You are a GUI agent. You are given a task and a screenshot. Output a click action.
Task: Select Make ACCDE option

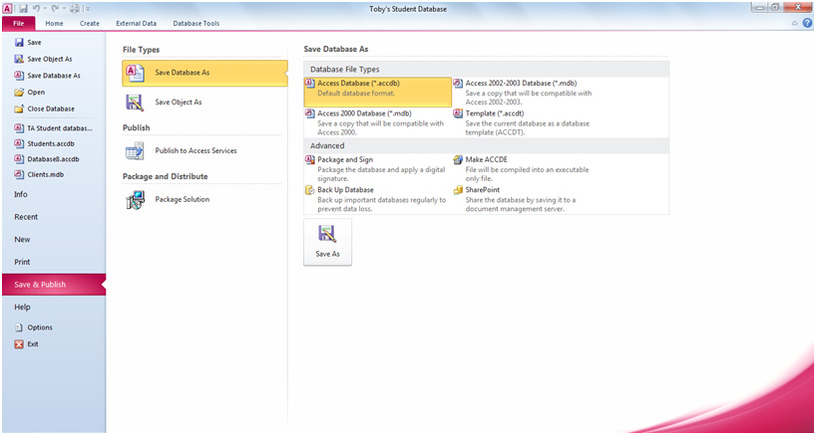click(x=526, y=168)
